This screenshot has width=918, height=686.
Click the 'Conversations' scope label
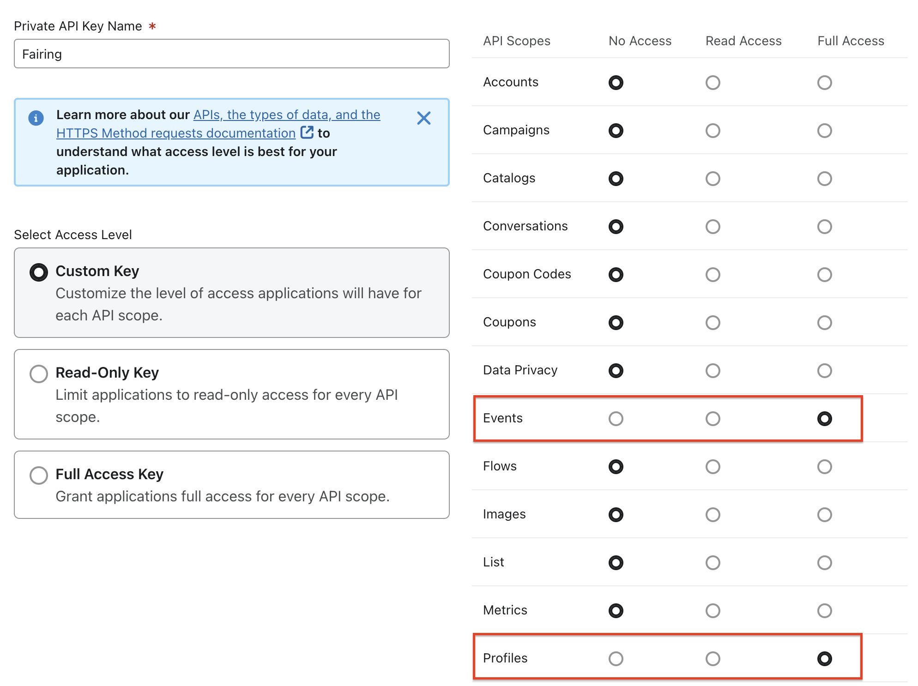[x=525, y=226]
